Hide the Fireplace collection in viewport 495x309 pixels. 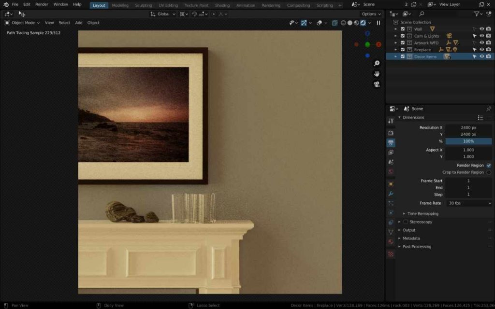pyautogui.click(x=481, y=49)
